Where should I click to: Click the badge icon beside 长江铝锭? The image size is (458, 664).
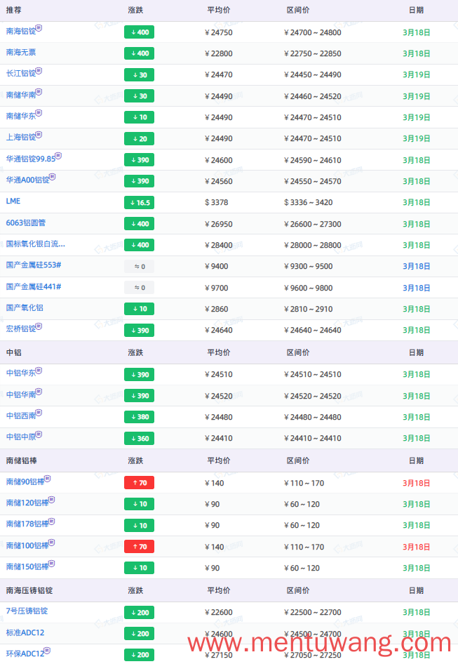click(x=39, y=71)
